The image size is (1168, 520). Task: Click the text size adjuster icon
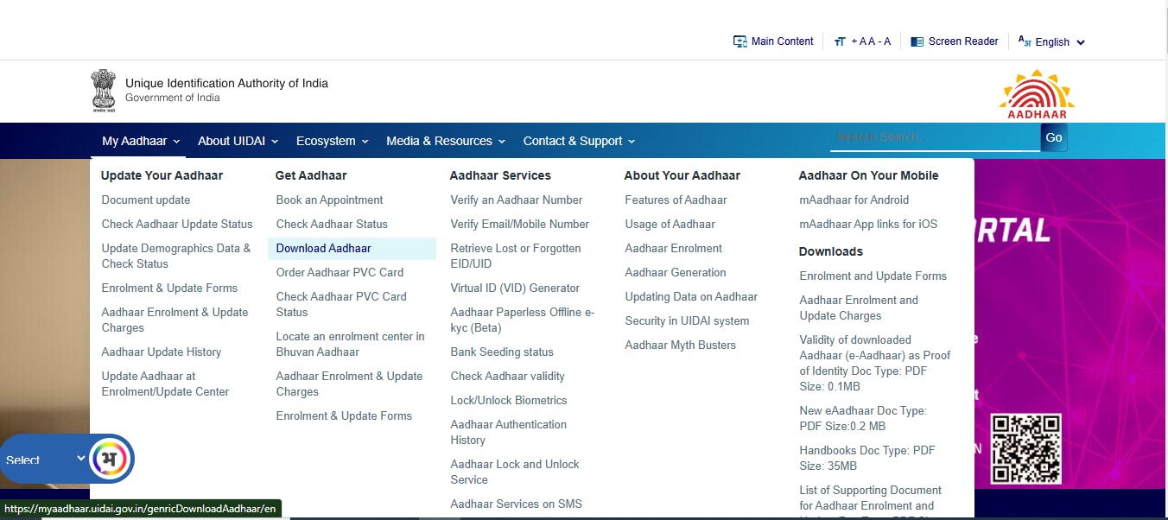[x=839, y=41]
